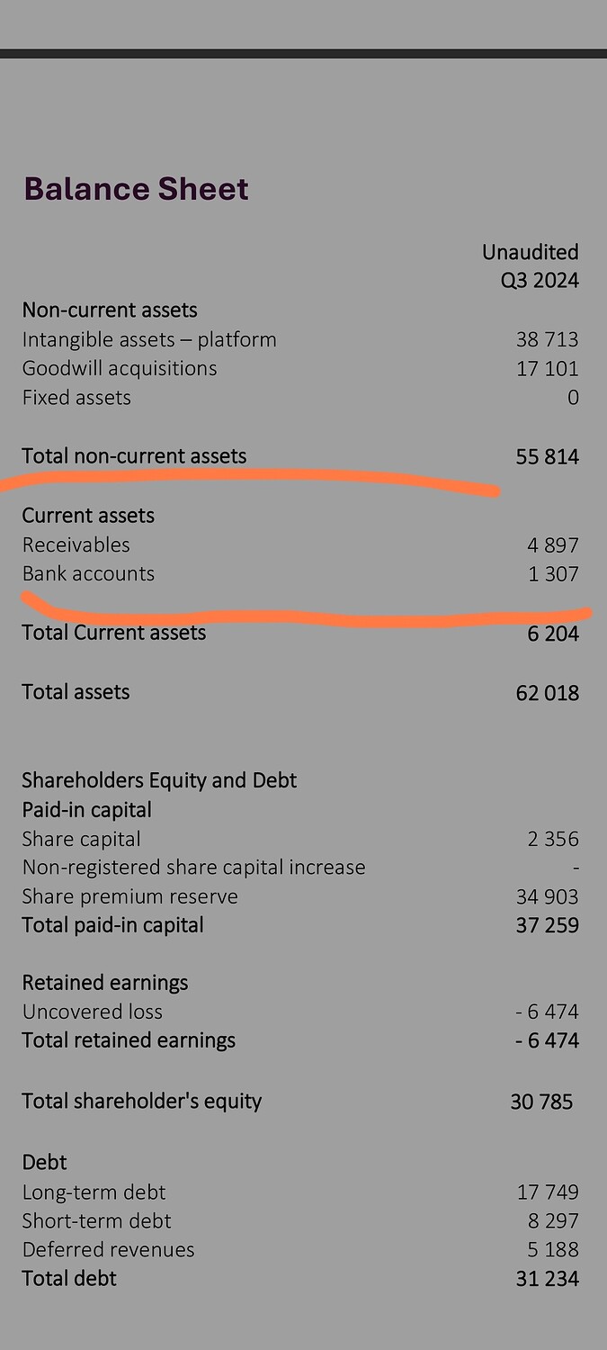Click the Intangible assets – platform row label
607x1350 pixels.
[x=149, y=340]
